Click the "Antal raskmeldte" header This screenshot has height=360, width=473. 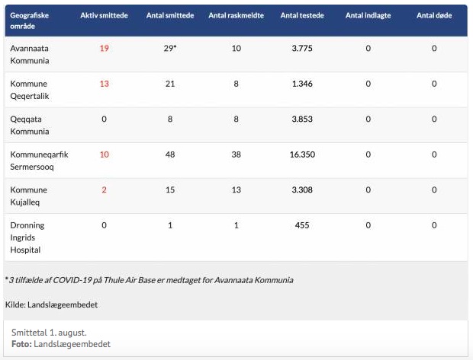pyautogui.click(x=236, y=16)
